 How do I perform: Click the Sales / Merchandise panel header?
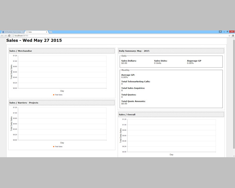pyautogui.click(x=62, y=51)
